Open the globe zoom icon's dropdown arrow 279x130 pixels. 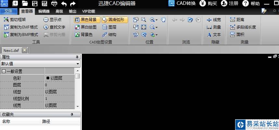157,35
